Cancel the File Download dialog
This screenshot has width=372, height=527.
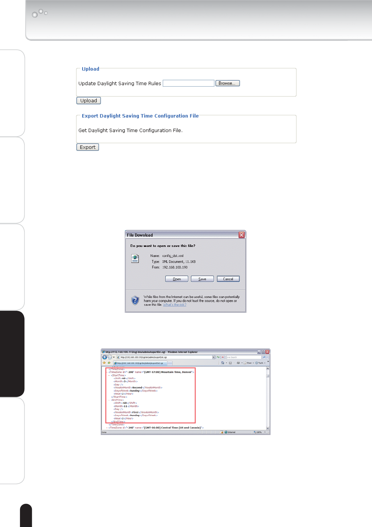[x=228, y=279]
